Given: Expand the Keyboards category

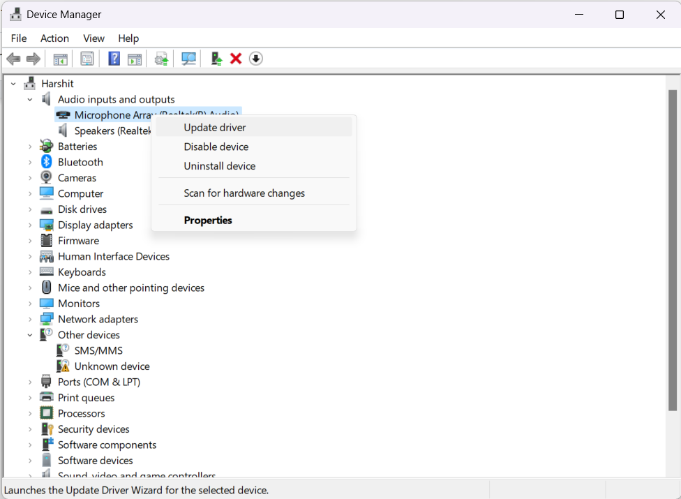Looking at the screenshot, I should click(30, 272).
